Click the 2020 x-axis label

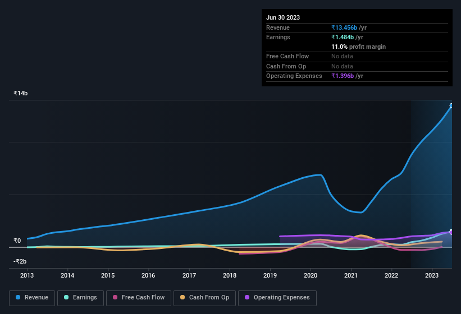pyautogui.click(x=311, y=275)
